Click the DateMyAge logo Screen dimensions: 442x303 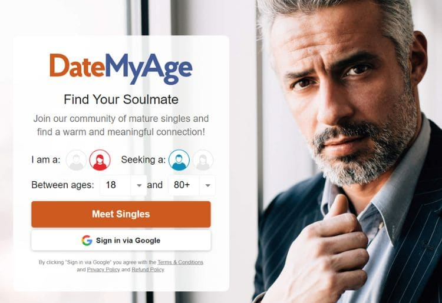tap(121, 68)
